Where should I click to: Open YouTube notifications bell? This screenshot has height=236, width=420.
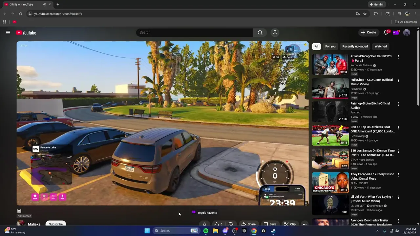(386, 32)
